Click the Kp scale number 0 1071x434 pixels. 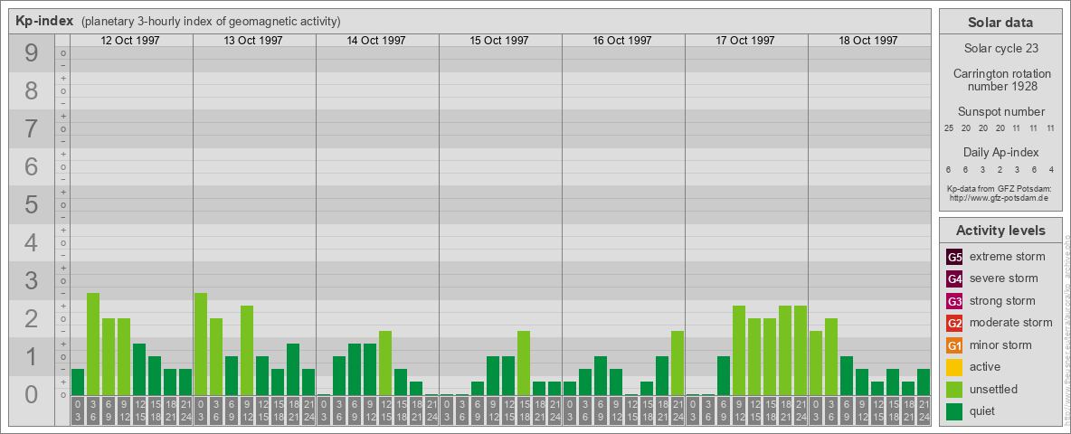click(31, 393)
